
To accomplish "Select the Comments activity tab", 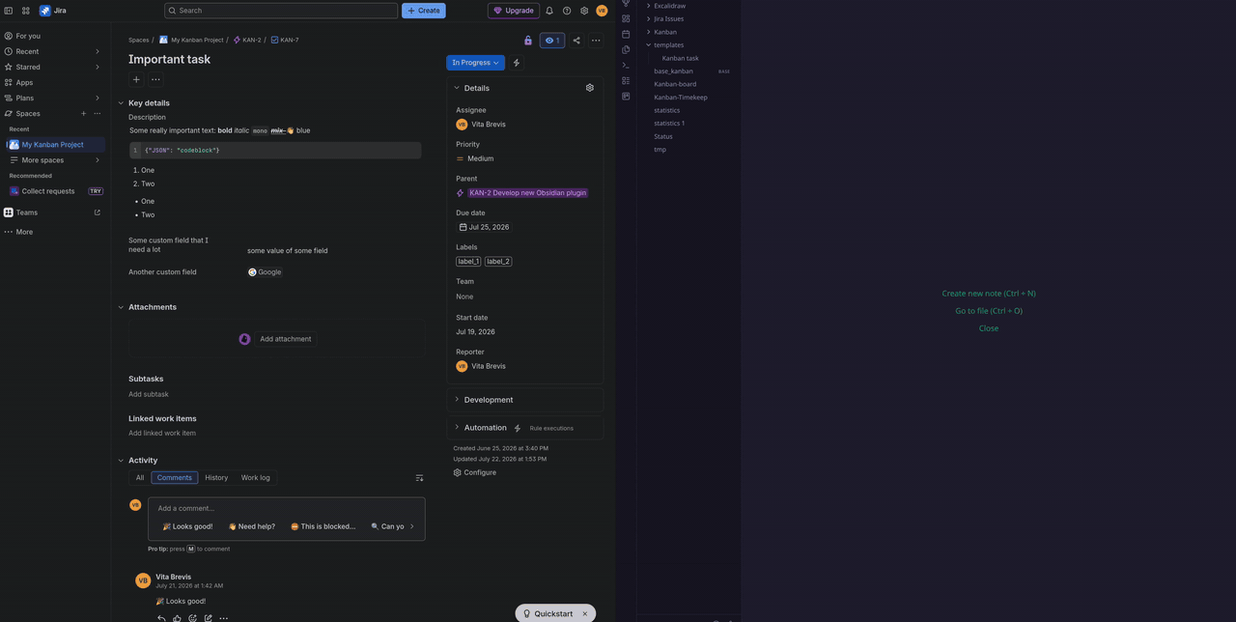I will pyautogui.click(x=174, y=478).
